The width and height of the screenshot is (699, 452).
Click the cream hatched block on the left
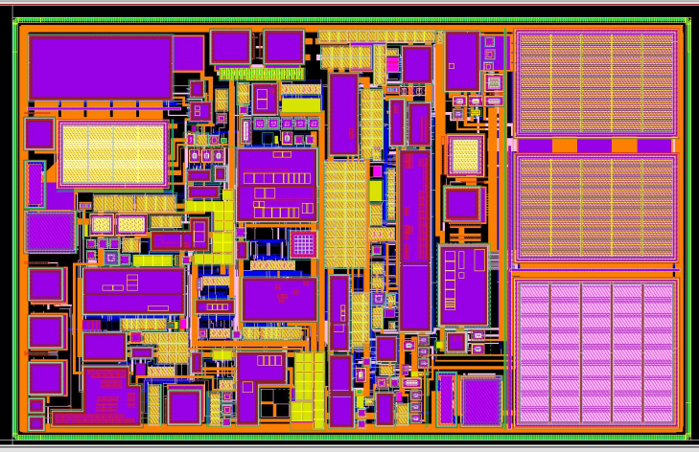point(113,152)
